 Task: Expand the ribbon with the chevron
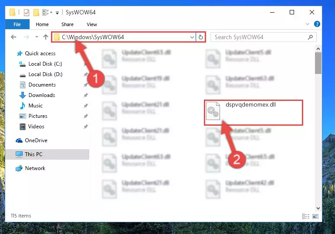coord(308,24)
